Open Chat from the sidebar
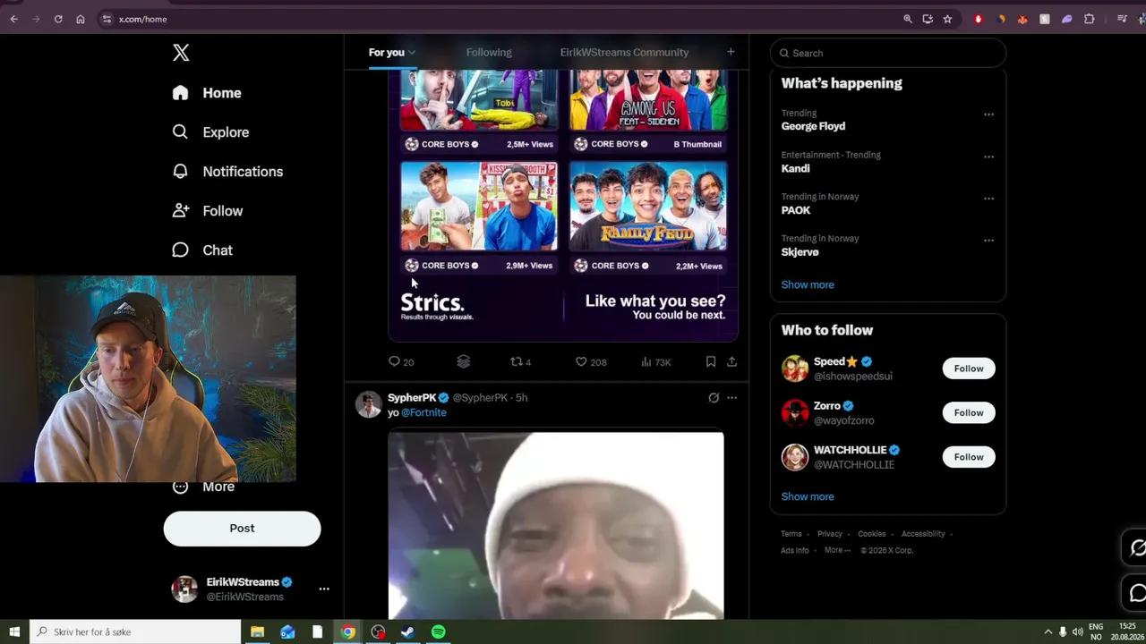1146x644 pixels. click(x=201, y=250)
